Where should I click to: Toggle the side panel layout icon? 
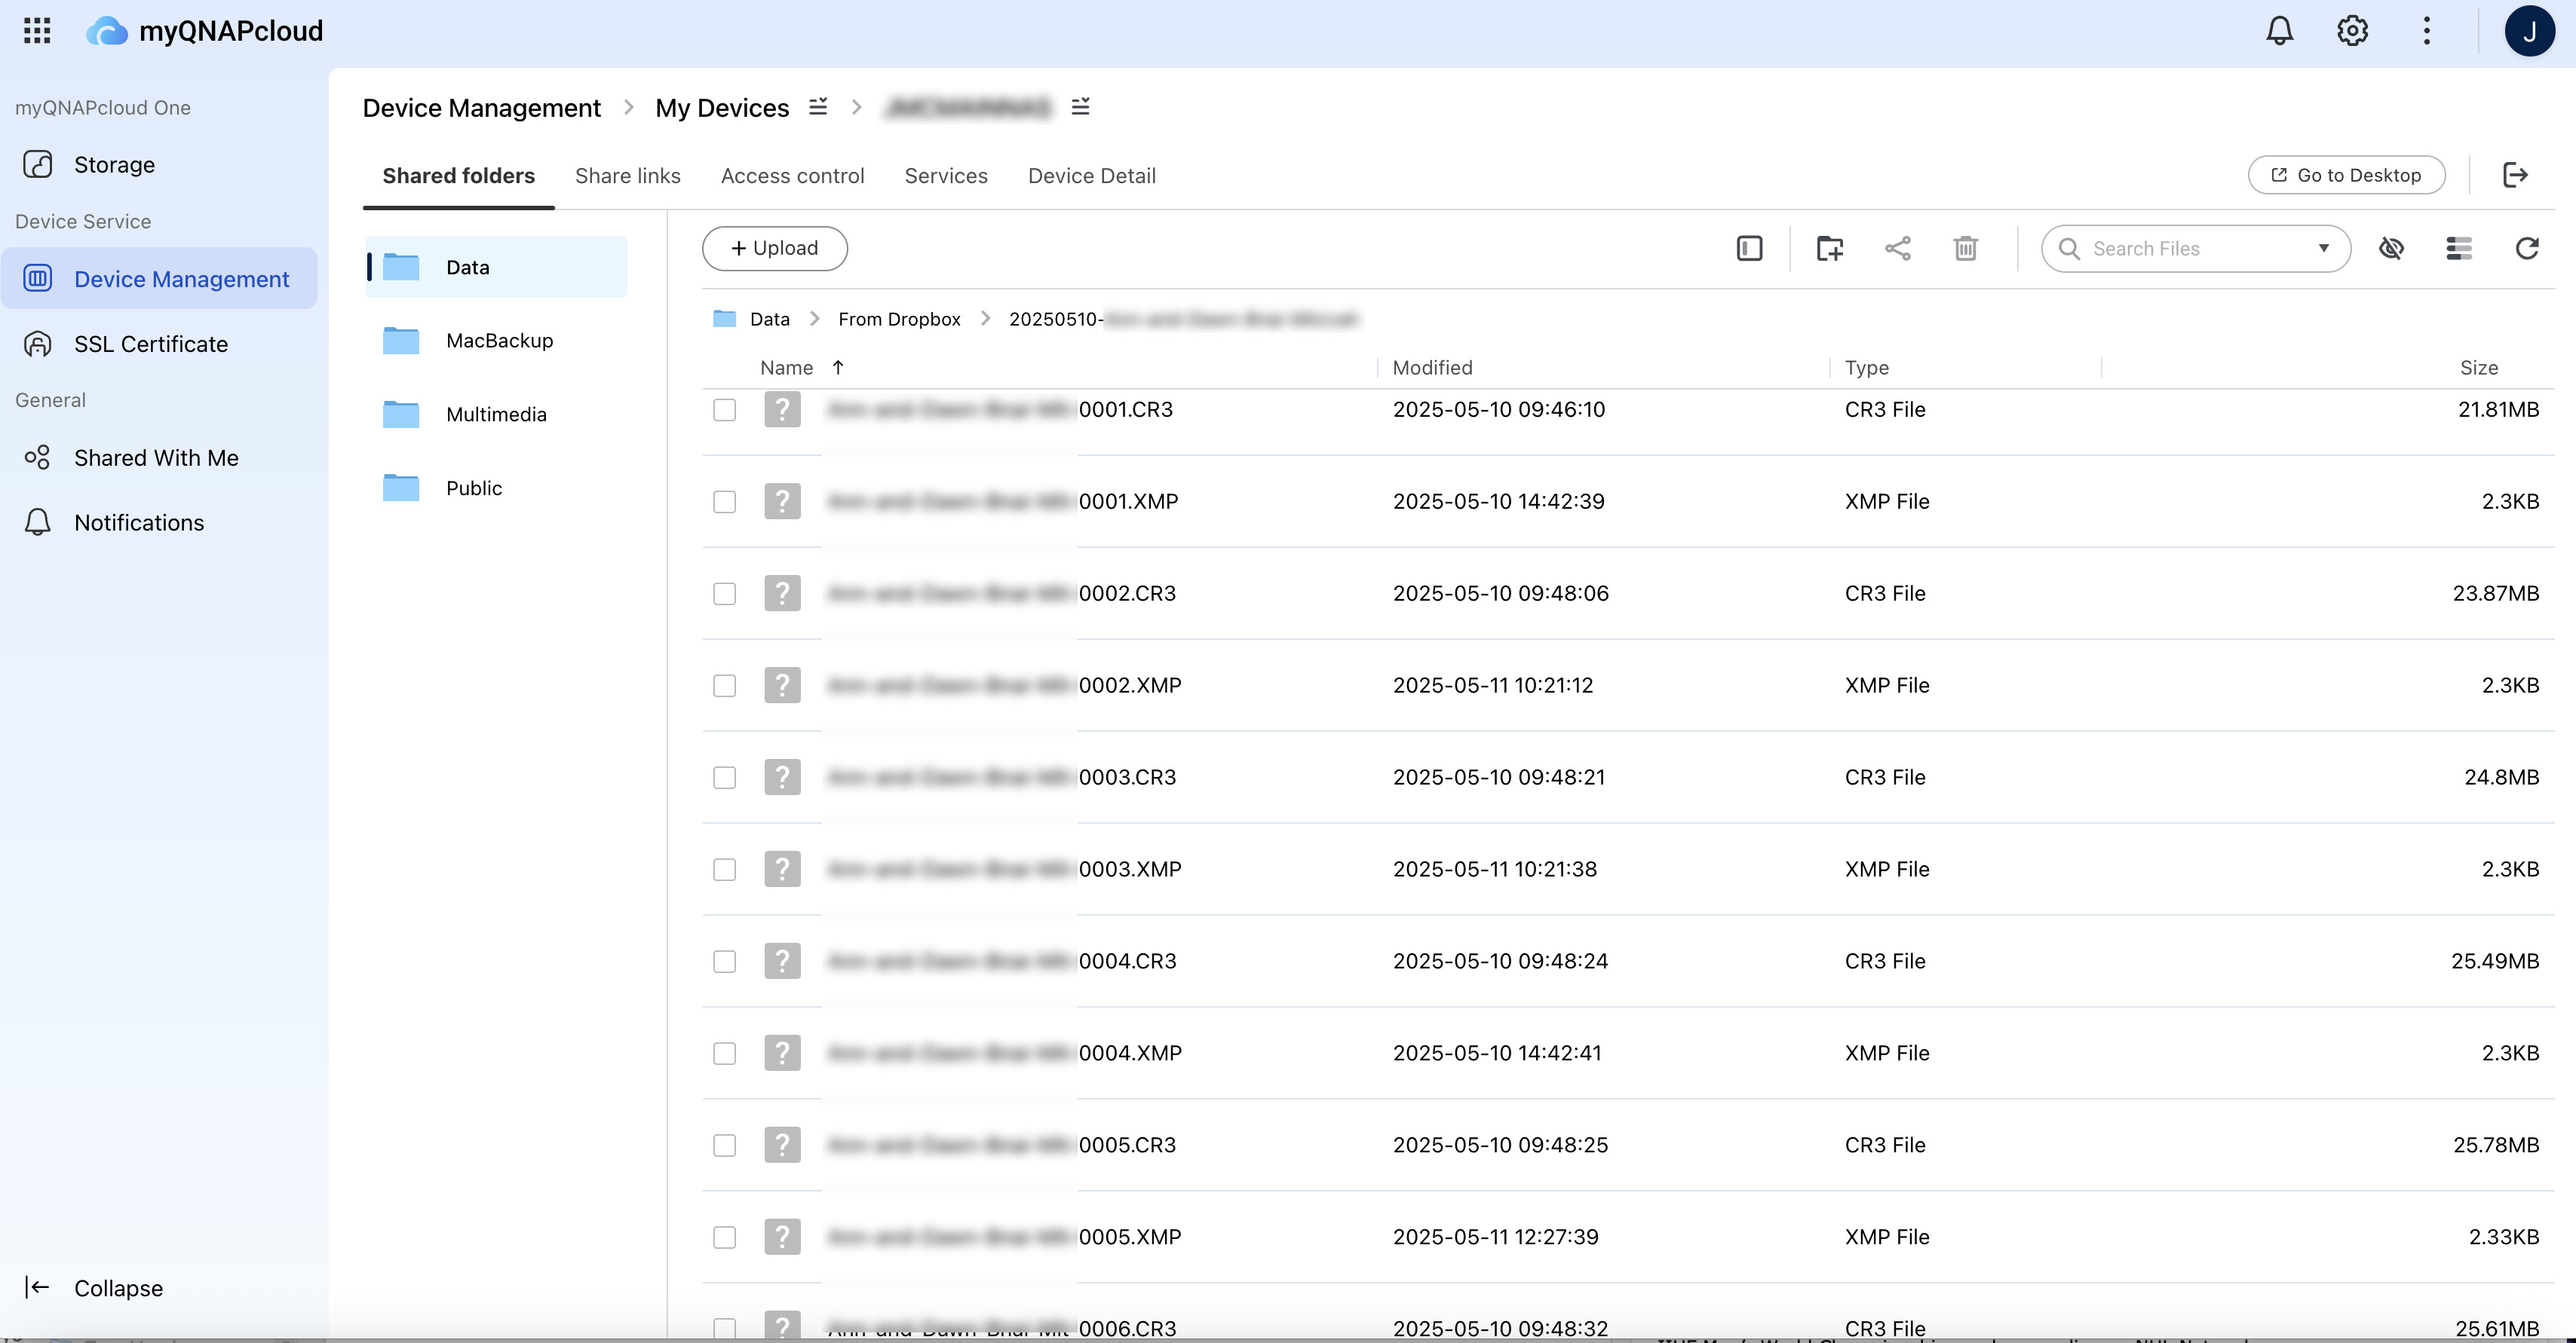[1749, 248]
